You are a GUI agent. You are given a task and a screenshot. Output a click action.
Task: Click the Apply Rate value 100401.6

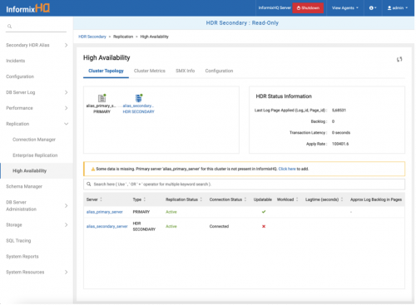(340, 144)
